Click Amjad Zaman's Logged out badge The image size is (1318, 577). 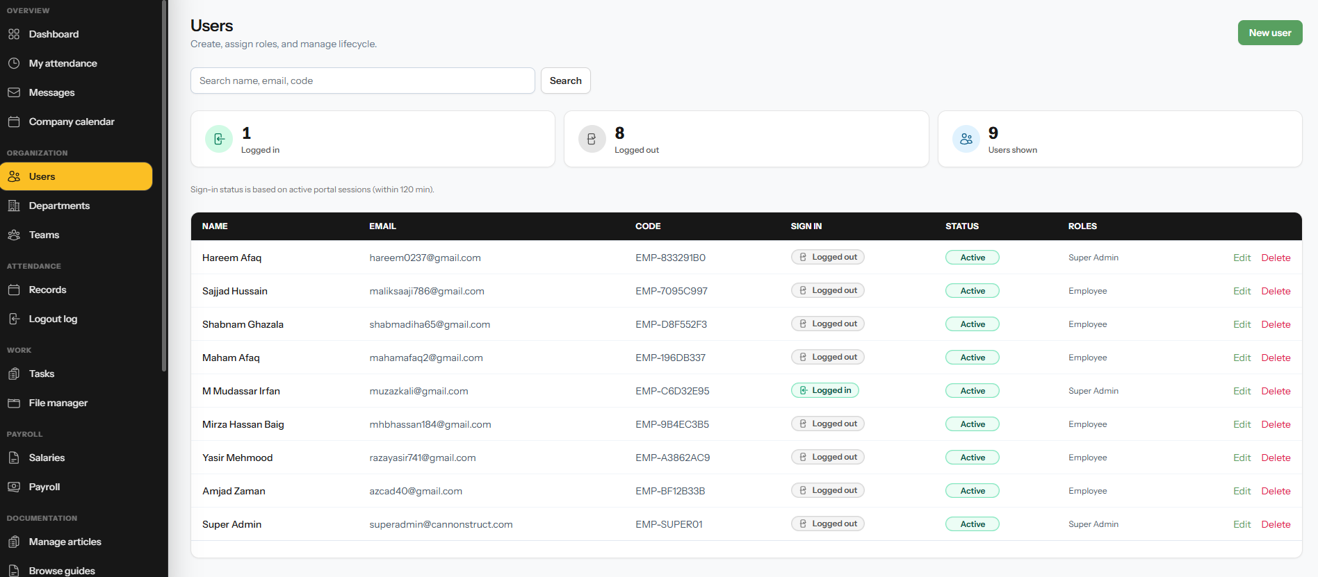(x=827, y=490)
